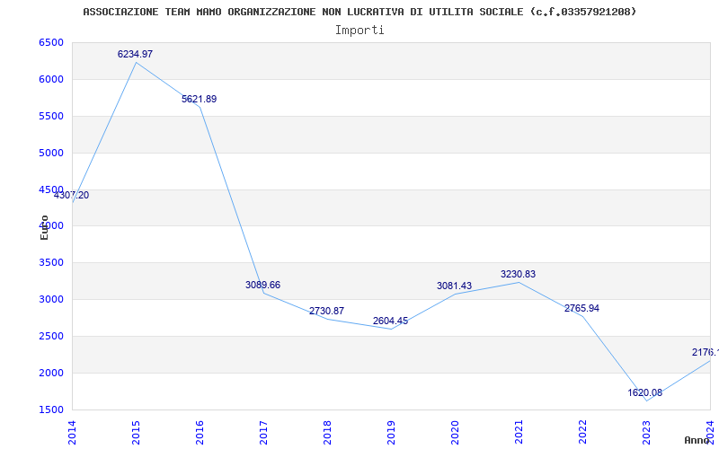719x449 pixels.
Task: Click the 2022 x-axis year label
Action: tap(582, 433)
